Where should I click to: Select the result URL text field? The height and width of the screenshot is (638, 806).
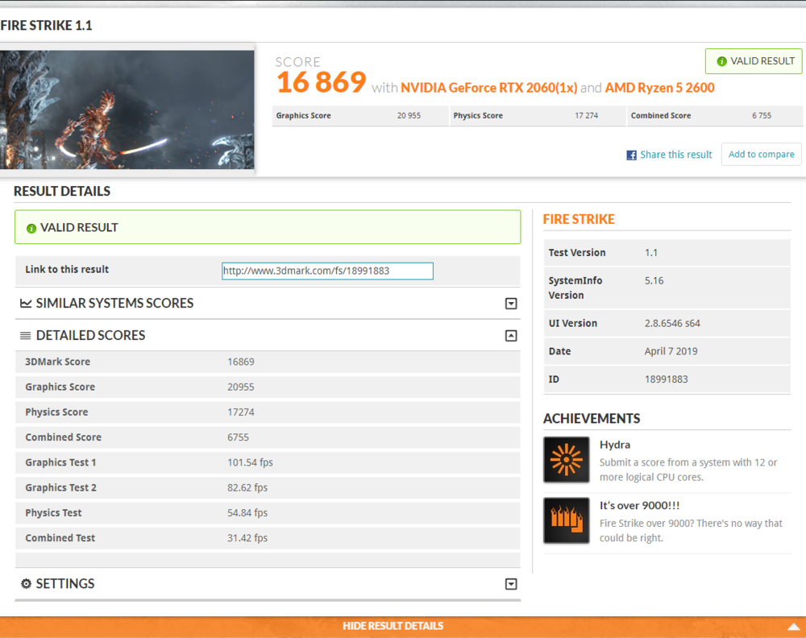coord(327,271)
